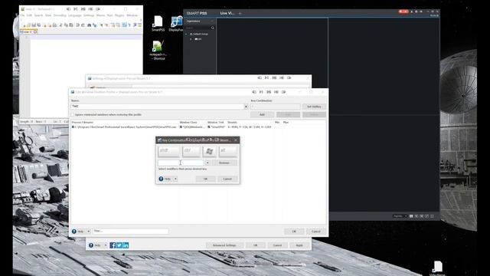
Task: Click the Shift modifier key in Key Combination dialog
Action: pyautogui.click(x=168, y=151)
